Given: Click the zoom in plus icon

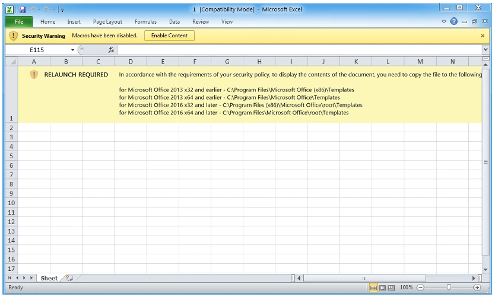Looking at the screenshot, I should pos(477,288).
